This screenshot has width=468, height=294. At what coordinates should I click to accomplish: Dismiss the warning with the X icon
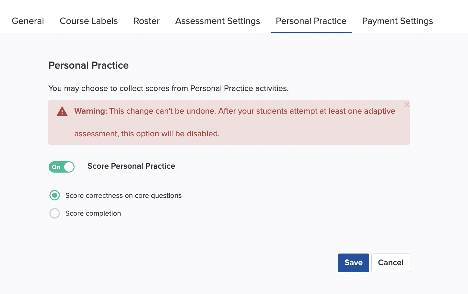[x=407, y=105]
